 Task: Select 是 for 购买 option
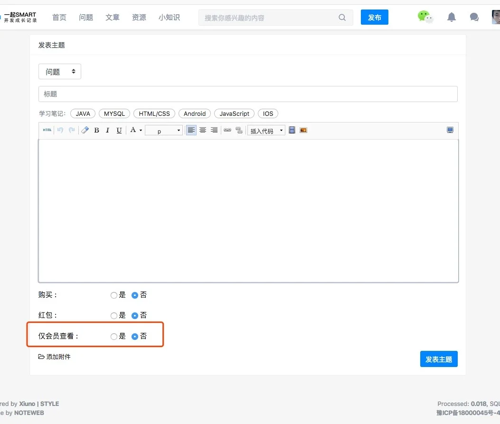(114, 295)
